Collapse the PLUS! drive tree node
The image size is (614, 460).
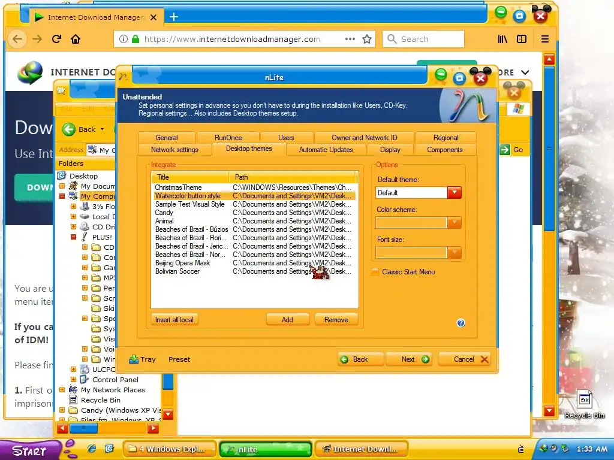pyautogui.click(x=73, y=237)
